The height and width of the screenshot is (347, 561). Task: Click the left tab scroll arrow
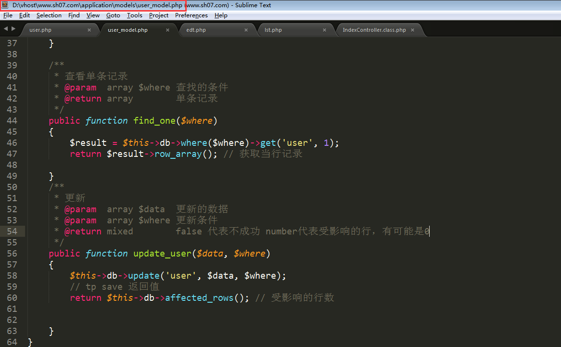click(6, 29)
